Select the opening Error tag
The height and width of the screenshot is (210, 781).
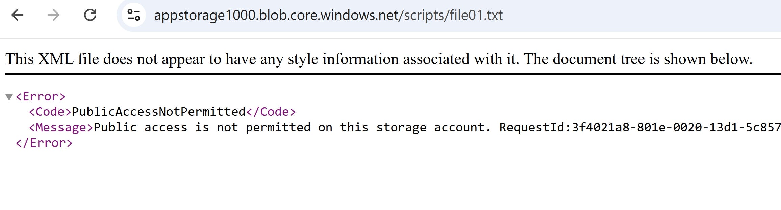[x=41, y=97]
